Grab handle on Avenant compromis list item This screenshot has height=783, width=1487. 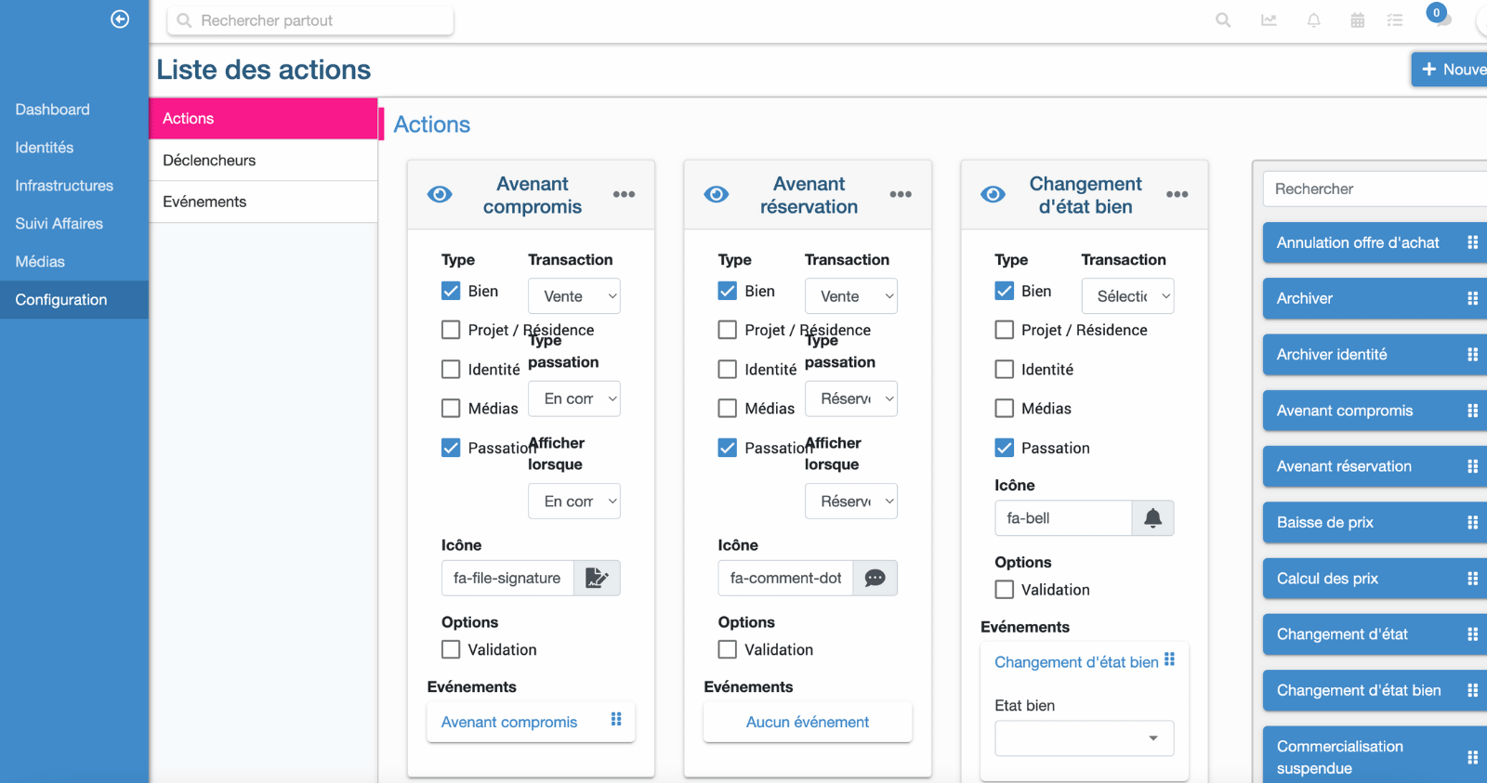1472,411
